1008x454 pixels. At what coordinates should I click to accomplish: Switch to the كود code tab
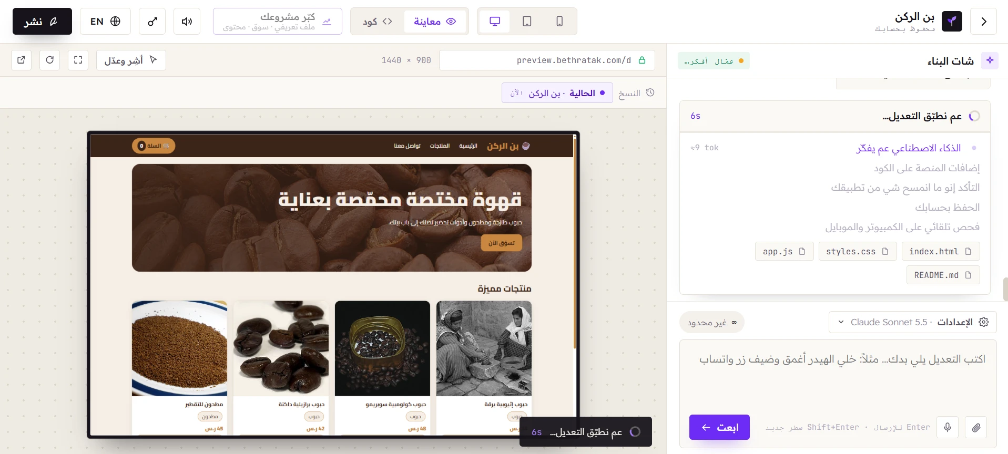(378, 22)
